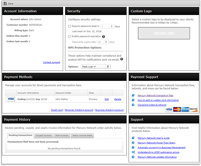Open Yearly invoice totals tab
The width and height of the screenshot is (201, 166).
[82, 136]
